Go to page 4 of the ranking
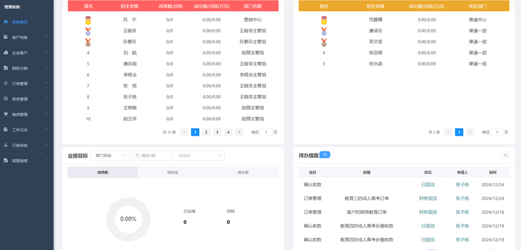The image size is (521, 250). coord(229,132)
